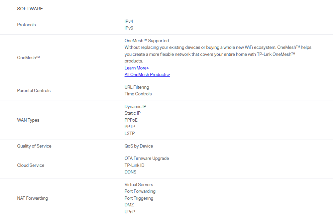
Task: Click the Cloud Service row label
Action: pos(31,165)
